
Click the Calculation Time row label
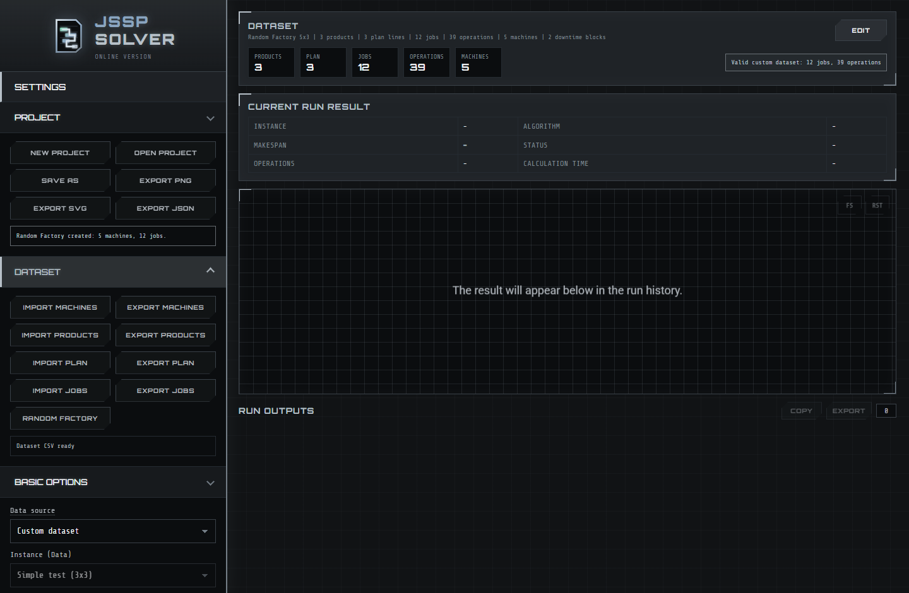[555, 163]
